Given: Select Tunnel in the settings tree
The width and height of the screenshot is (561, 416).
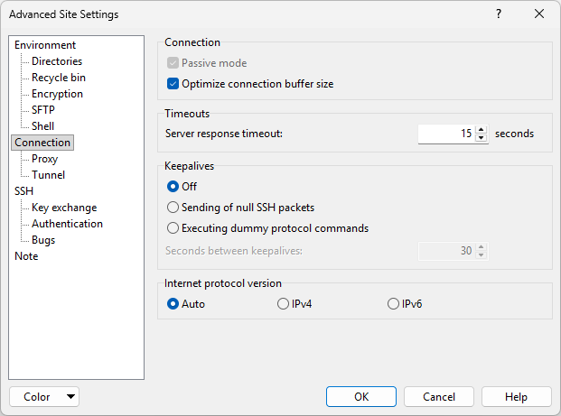Looking at the screenshot, I should 48,175.
